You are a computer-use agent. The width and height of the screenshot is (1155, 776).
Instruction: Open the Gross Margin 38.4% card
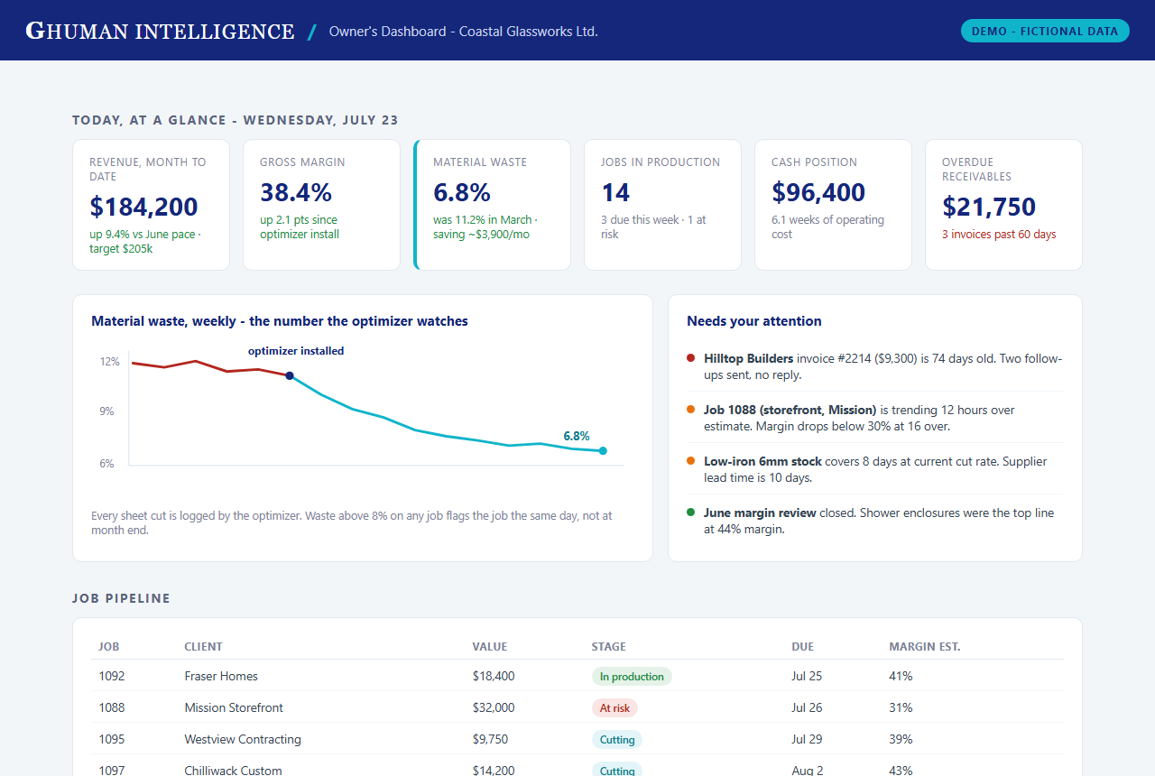[x=321, y=205]
